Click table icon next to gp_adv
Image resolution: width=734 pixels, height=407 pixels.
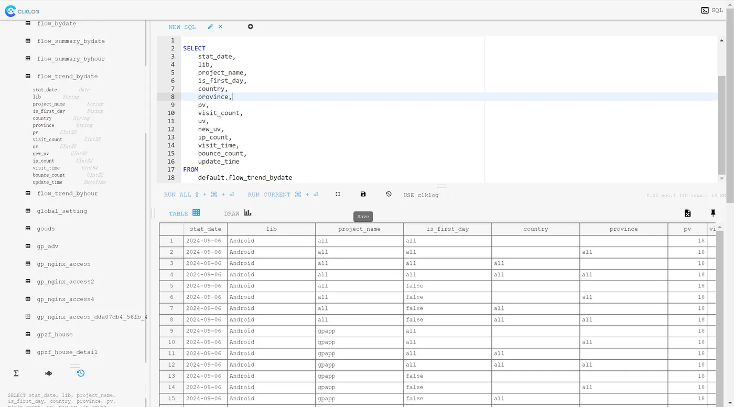(28, 247)
